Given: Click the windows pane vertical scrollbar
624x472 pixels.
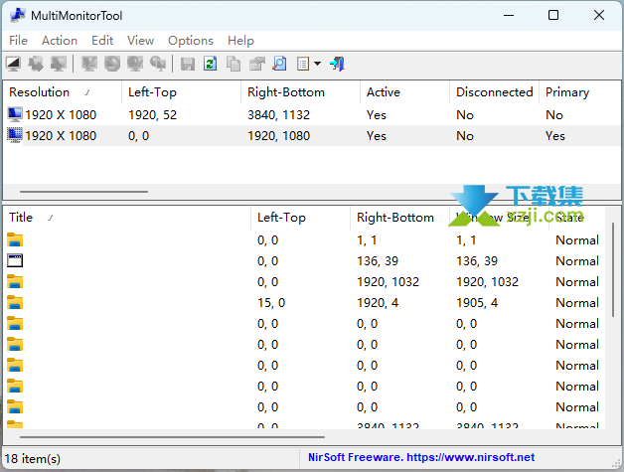Looking at the screenshot, I should tap(612, 270).
